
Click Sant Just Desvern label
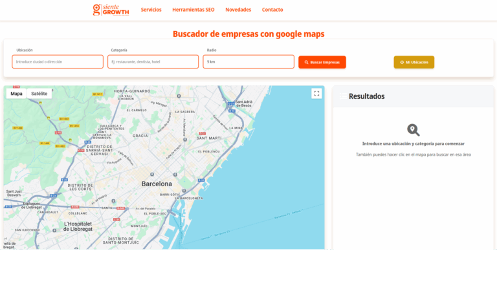pos(14,193)
